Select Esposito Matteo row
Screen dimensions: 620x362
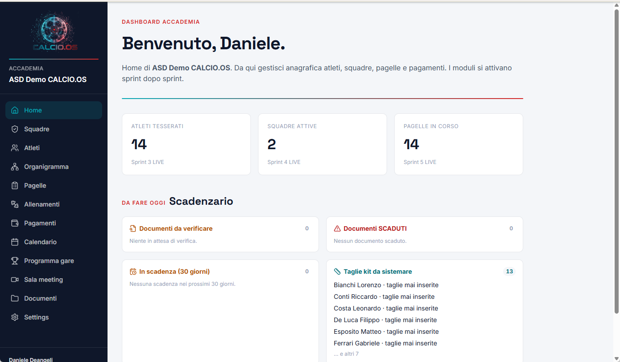386,332
